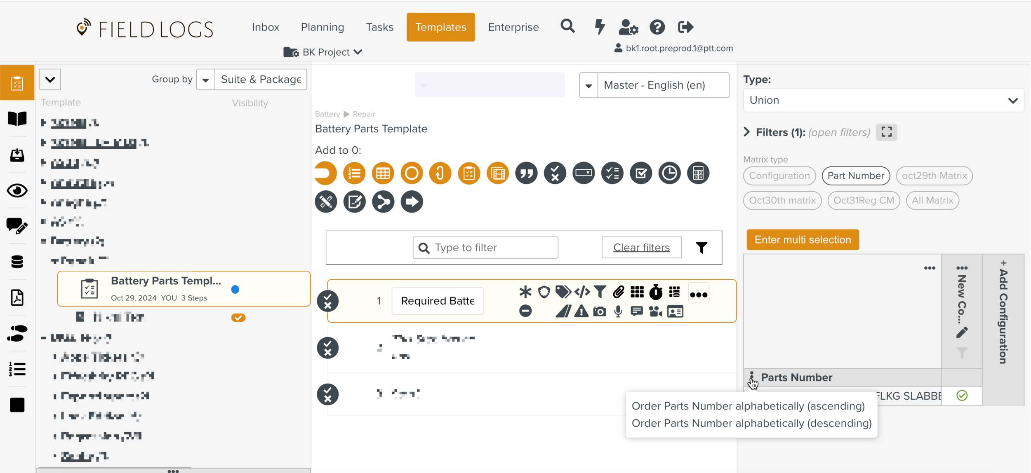Image resolution: width=1031 pixels, height=473 pixels.
Task: Click the Clear filters link
Action: tap(641, 247)
